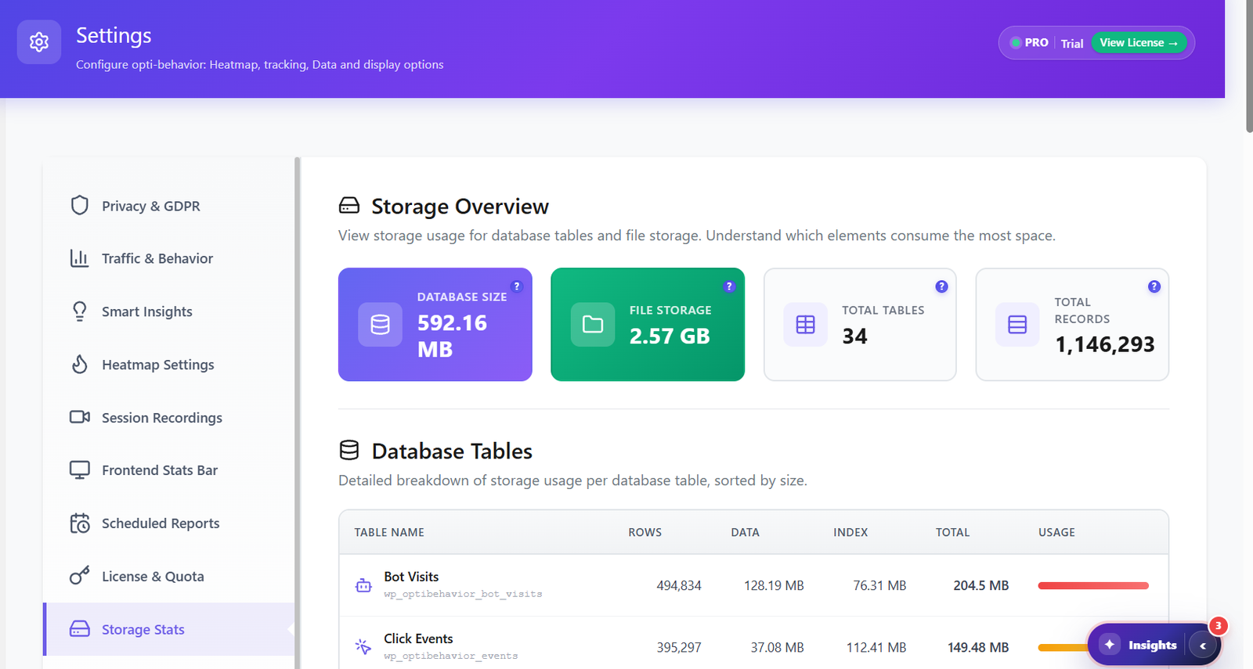Click the help icon on Total Tables card

941,286
